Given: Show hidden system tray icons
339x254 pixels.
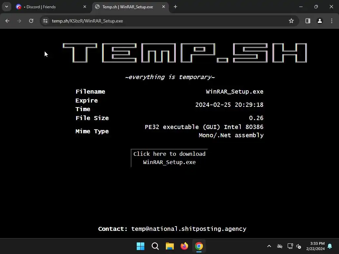Looking at the screenshot, I should (269, 246).
